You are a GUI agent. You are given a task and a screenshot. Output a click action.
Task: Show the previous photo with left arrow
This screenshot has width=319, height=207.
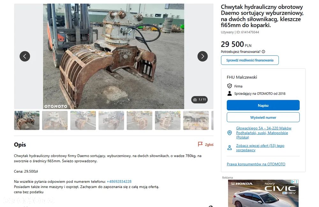pos(25,56)
